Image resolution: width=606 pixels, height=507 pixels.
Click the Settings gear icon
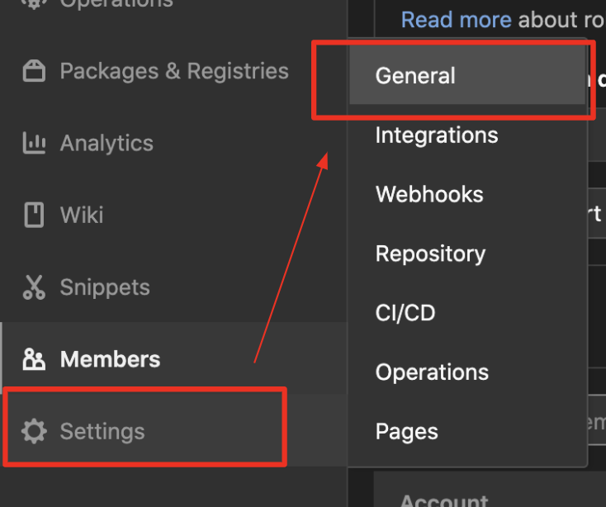[34, 431]
